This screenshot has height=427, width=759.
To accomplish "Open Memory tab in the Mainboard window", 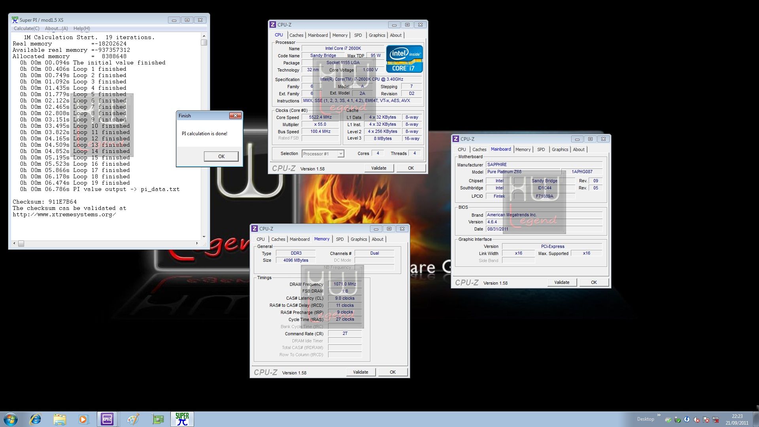I will pyautogui.click(x=523, y=149).
